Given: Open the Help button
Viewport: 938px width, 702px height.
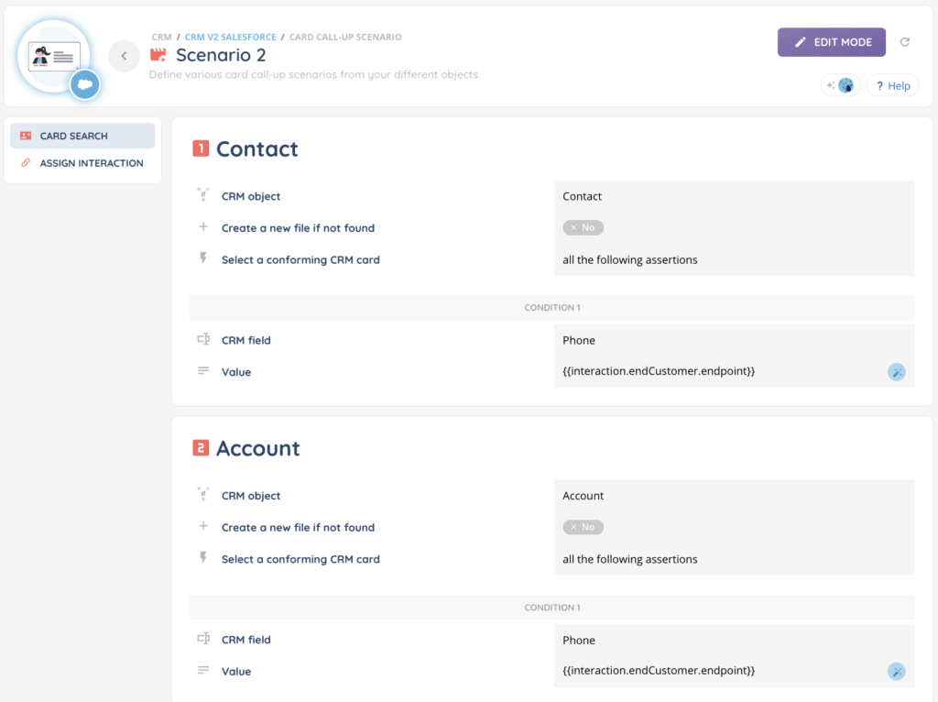Looking at the screenshot, I should click(x=892, y=85).
